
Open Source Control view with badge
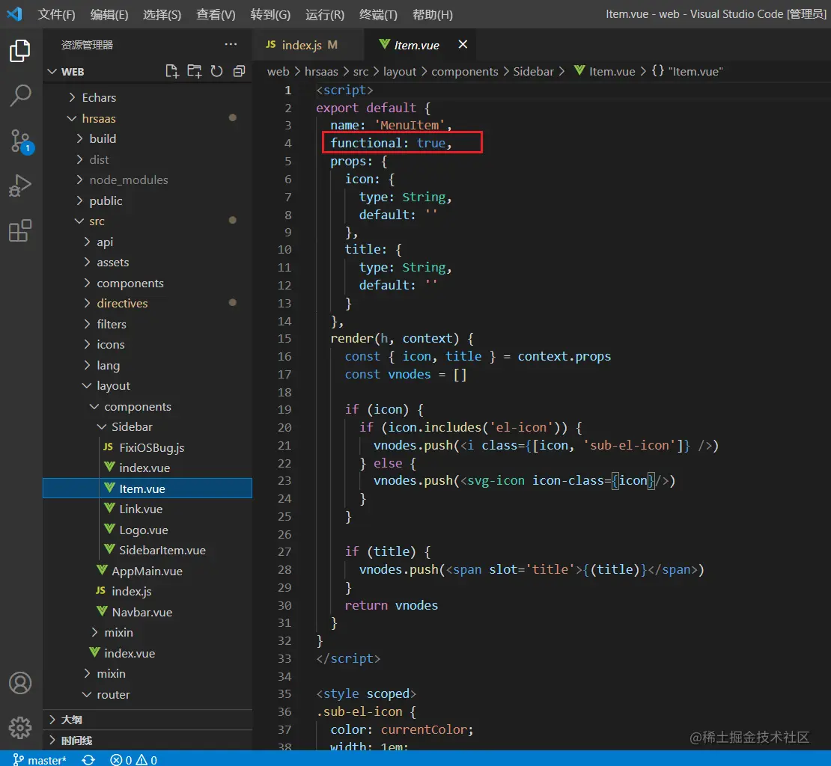pyautogui.click(x=20, y=141)
